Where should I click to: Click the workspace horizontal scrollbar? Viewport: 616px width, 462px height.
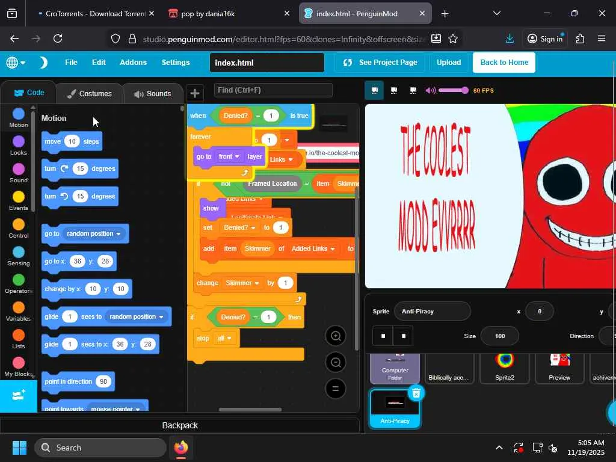click(x=250, y=409)
